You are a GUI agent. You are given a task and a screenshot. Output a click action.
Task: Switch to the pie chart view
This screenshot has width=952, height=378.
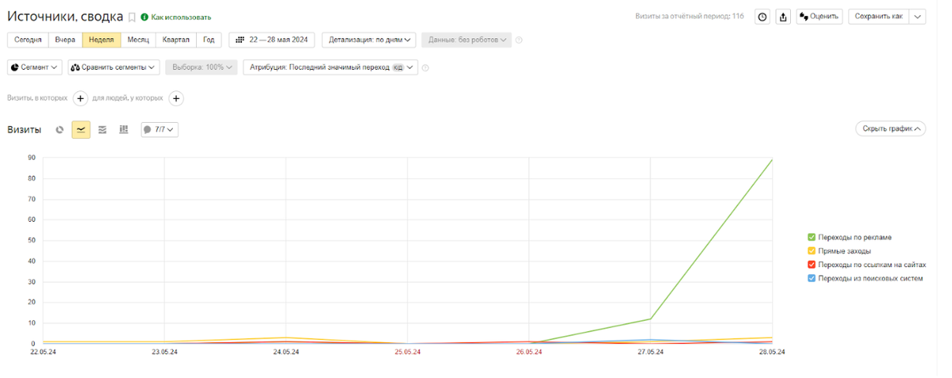coord(59,129)
